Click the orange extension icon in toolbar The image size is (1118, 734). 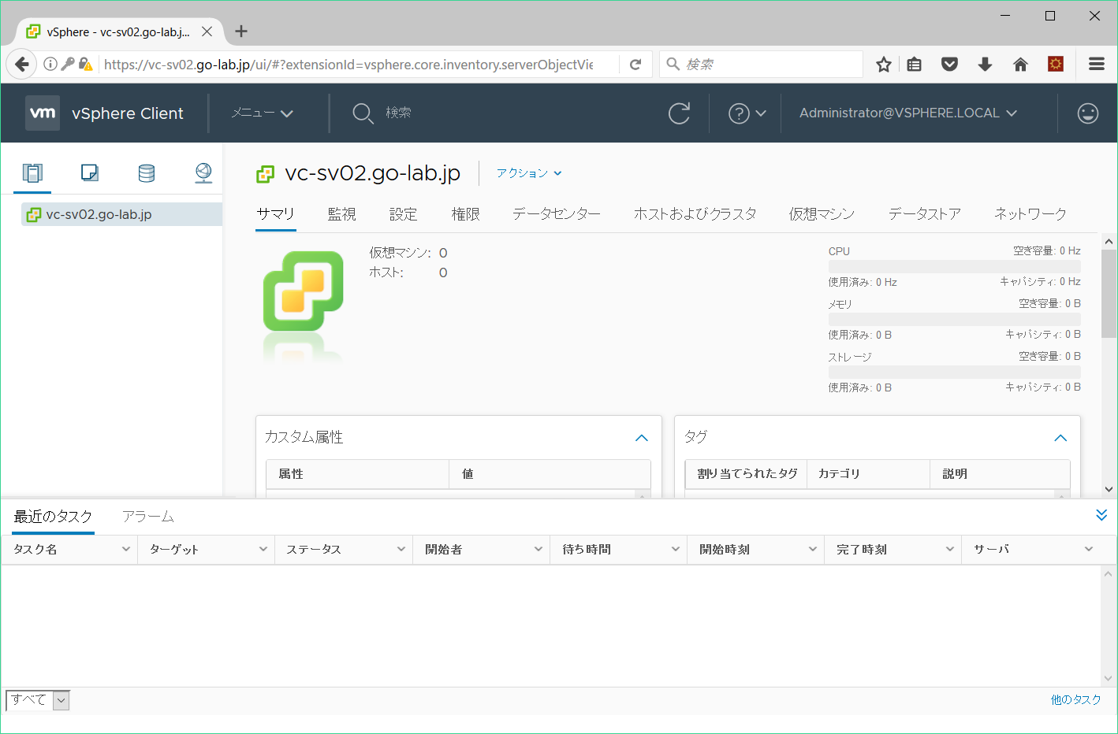pos(1056,64)
